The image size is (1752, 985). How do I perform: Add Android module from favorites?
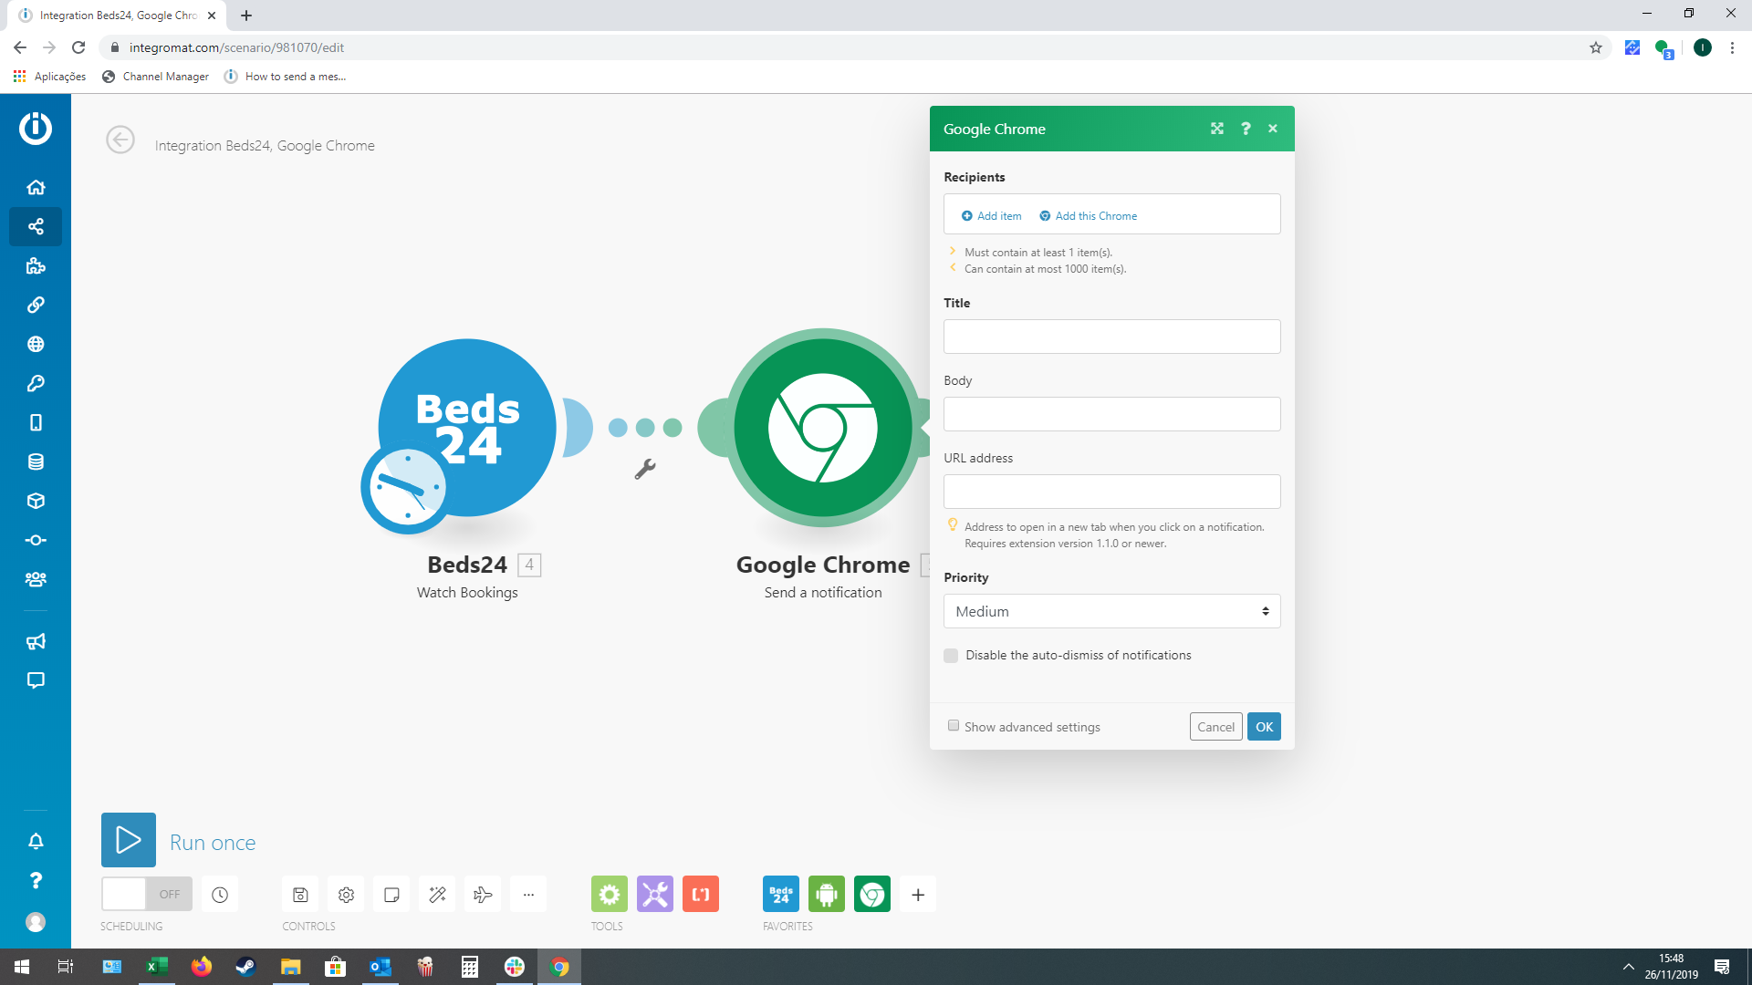(827, 895)
